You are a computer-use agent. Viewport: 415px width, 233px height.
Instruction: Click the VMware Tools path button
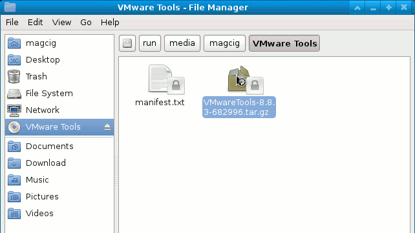tap(284, 43)
